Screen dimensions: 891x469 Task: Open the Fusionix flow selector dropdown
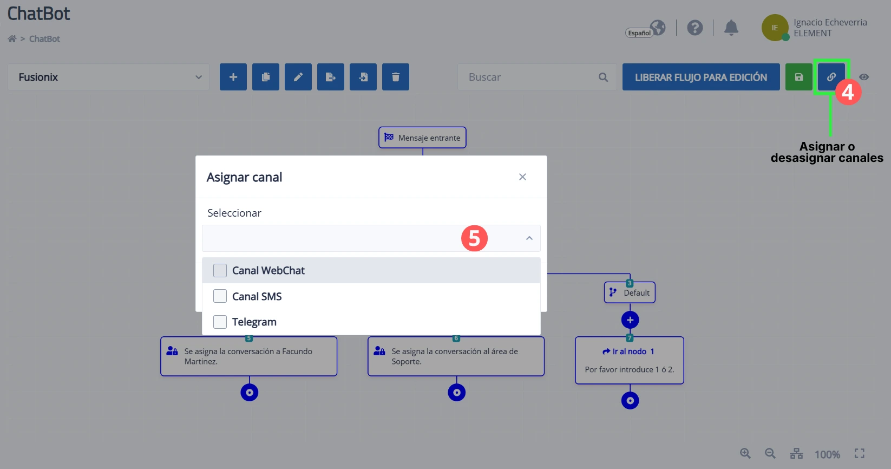(108, 77)
